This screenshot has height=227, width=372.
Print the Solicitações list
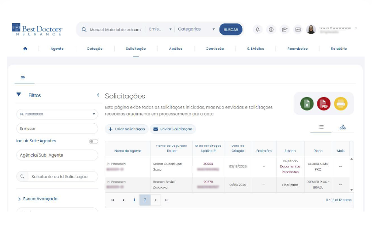[x=341, y=104]
